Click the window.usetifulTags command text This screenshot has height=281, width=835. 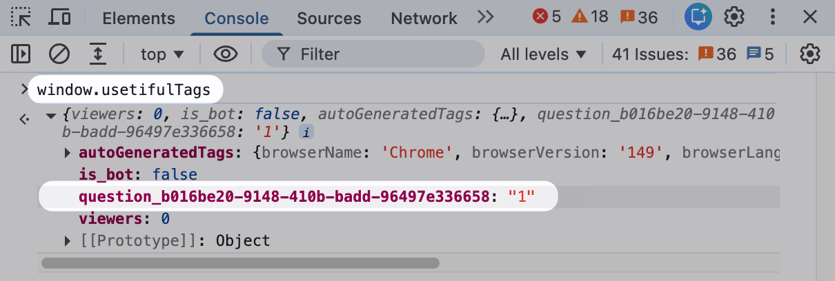pyautogui.click(x=124, y=90)
